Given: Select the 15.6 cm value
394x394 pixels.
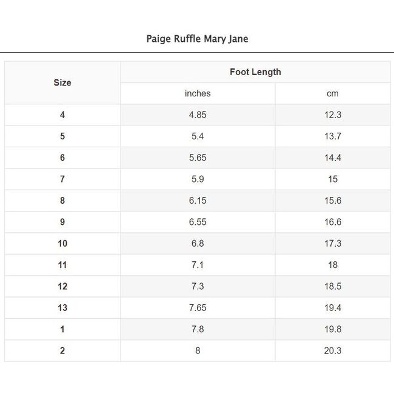Looking at the screenshot, I should (x=333, y=201).
